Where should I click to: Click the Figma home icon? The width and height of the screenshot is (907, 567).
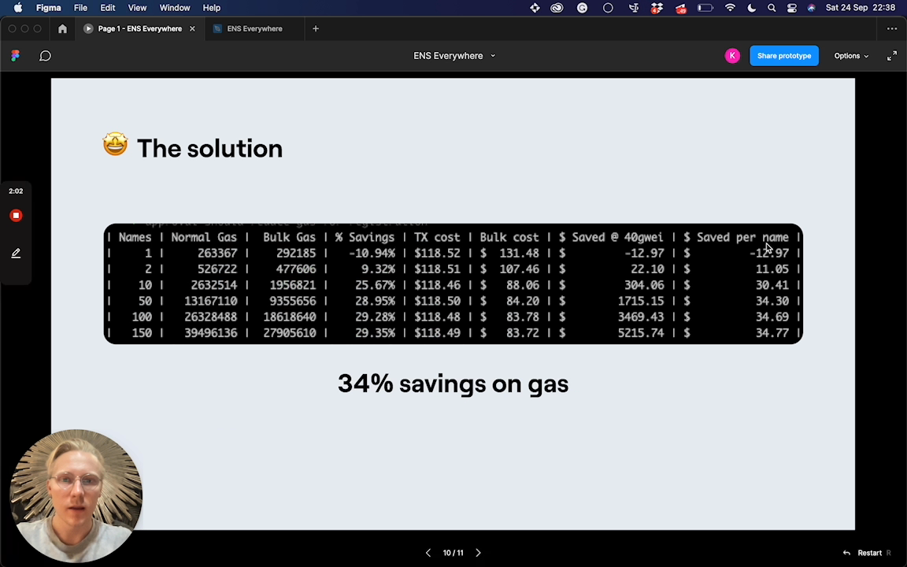tap(62, 28)
